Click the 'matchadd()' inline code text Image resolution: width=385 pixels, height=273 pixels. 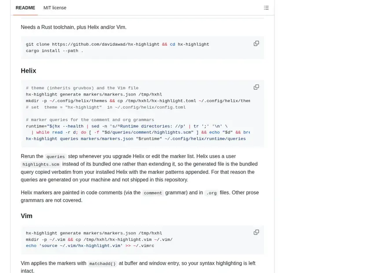click(x=103, y=264)
